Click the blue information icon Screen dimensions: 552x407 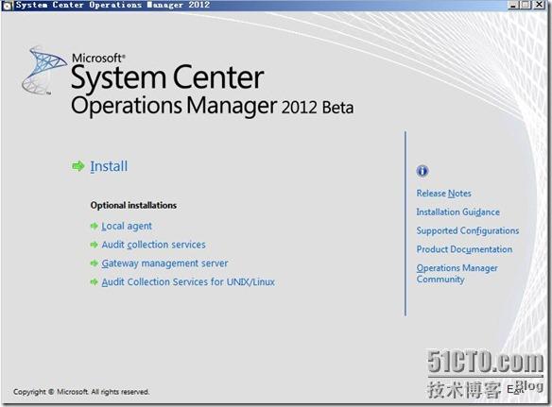pyautogui.click(x=423, y=171)
